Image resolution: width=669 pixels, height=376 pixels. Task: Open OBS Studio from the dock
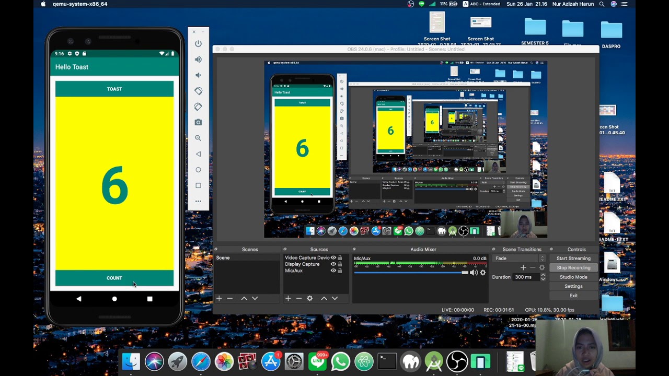[457, 361]
